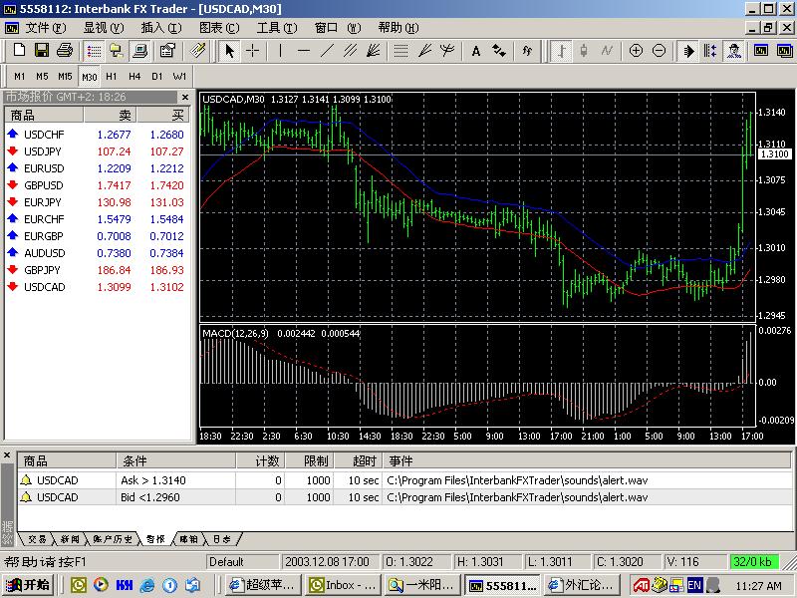Open the 工具(T) menu
The image size is (797, 598).
coord(277,28)
